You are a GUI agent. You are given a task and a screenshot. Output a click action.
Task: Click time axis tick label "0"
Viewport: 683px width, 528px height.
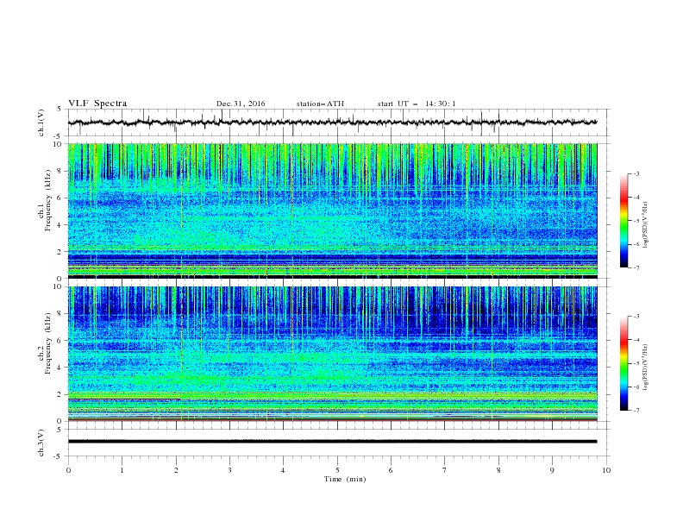click(x=68, y=470)
